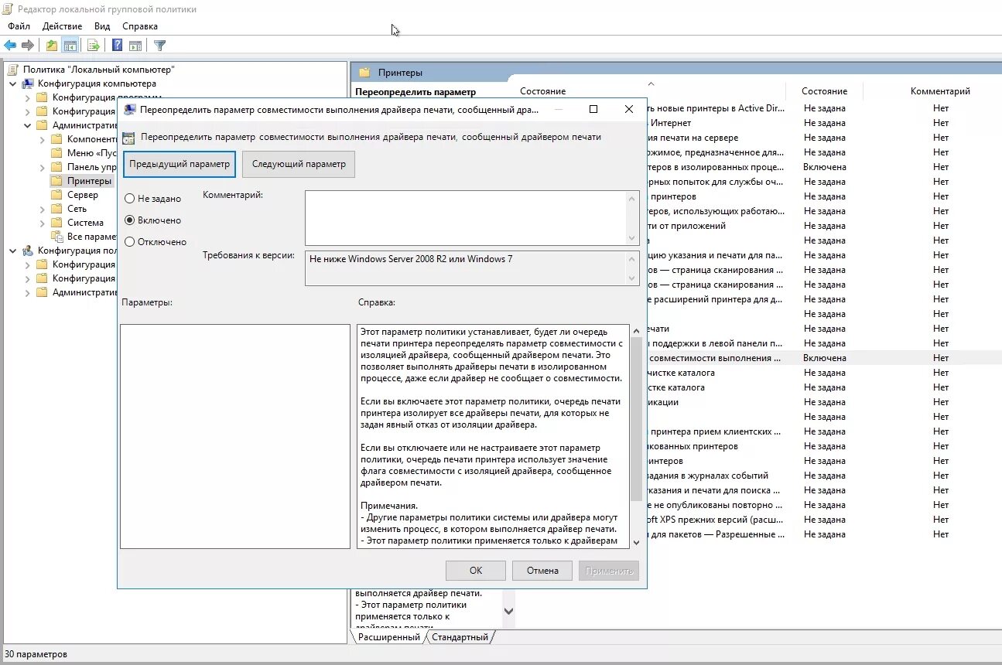Image resolution: width=1002 pixels, height=665 pixels.
Task: Click the "30 параметров" status bar text
Action: coord(36,654)
